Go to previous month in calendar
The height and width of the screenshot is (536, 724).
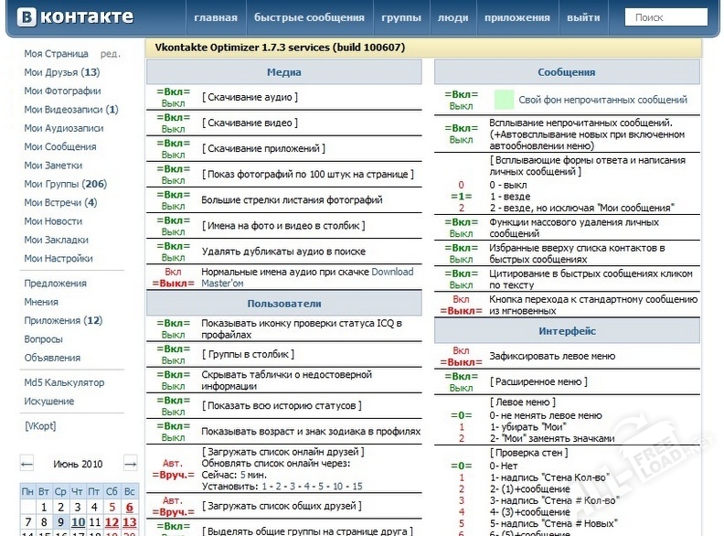click(27, 463)
